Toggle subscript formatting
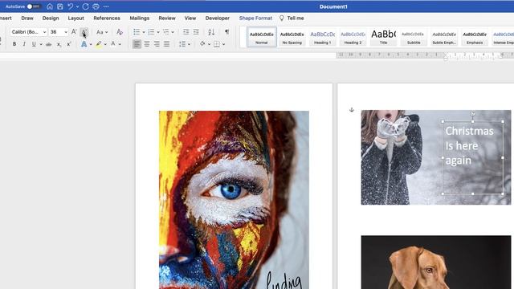 click(x=59, y=44)
